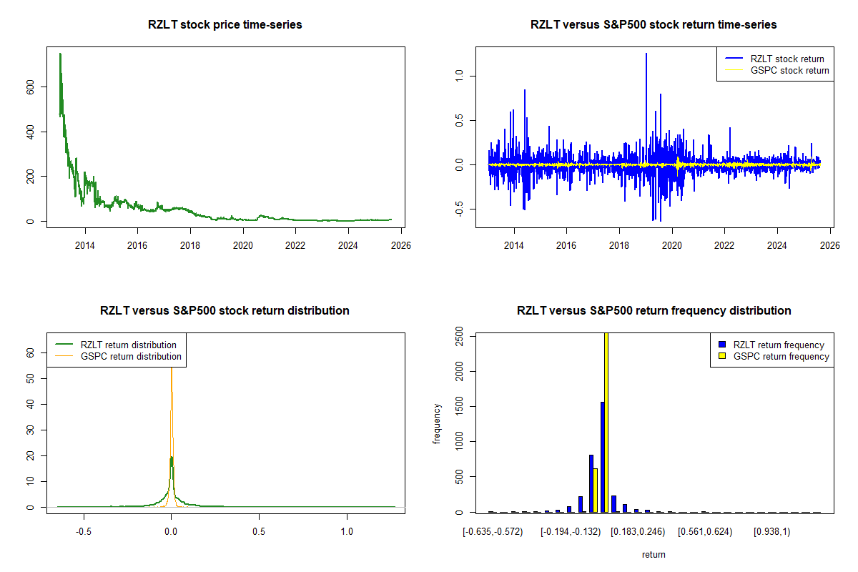Click the 'RZLT versus S&P500 stock return distribution' title
This screenshot has width=858, height=572.
[x=225, y=311]
